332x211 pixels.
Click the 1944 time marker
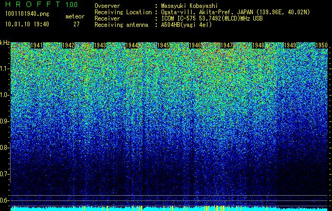point(132,45)
